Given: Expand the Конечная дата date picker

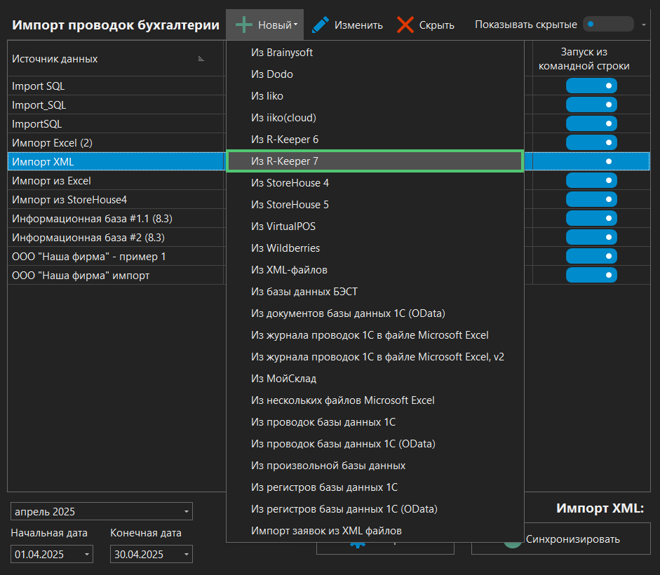Looking at the screenshot, I should (x=187, y=555).
